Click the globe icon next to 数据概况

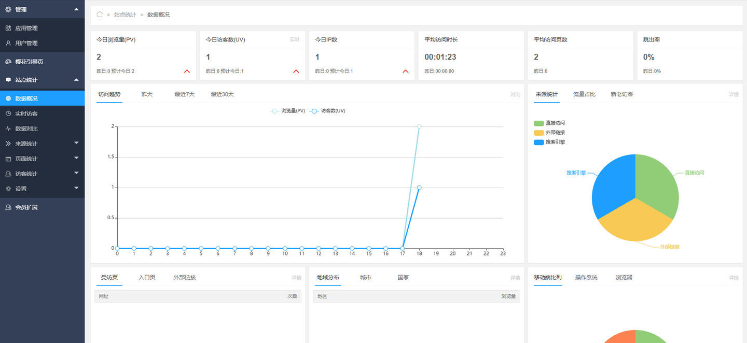(8, 98)
